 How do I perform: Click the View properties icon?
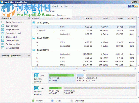coord(3,48)
